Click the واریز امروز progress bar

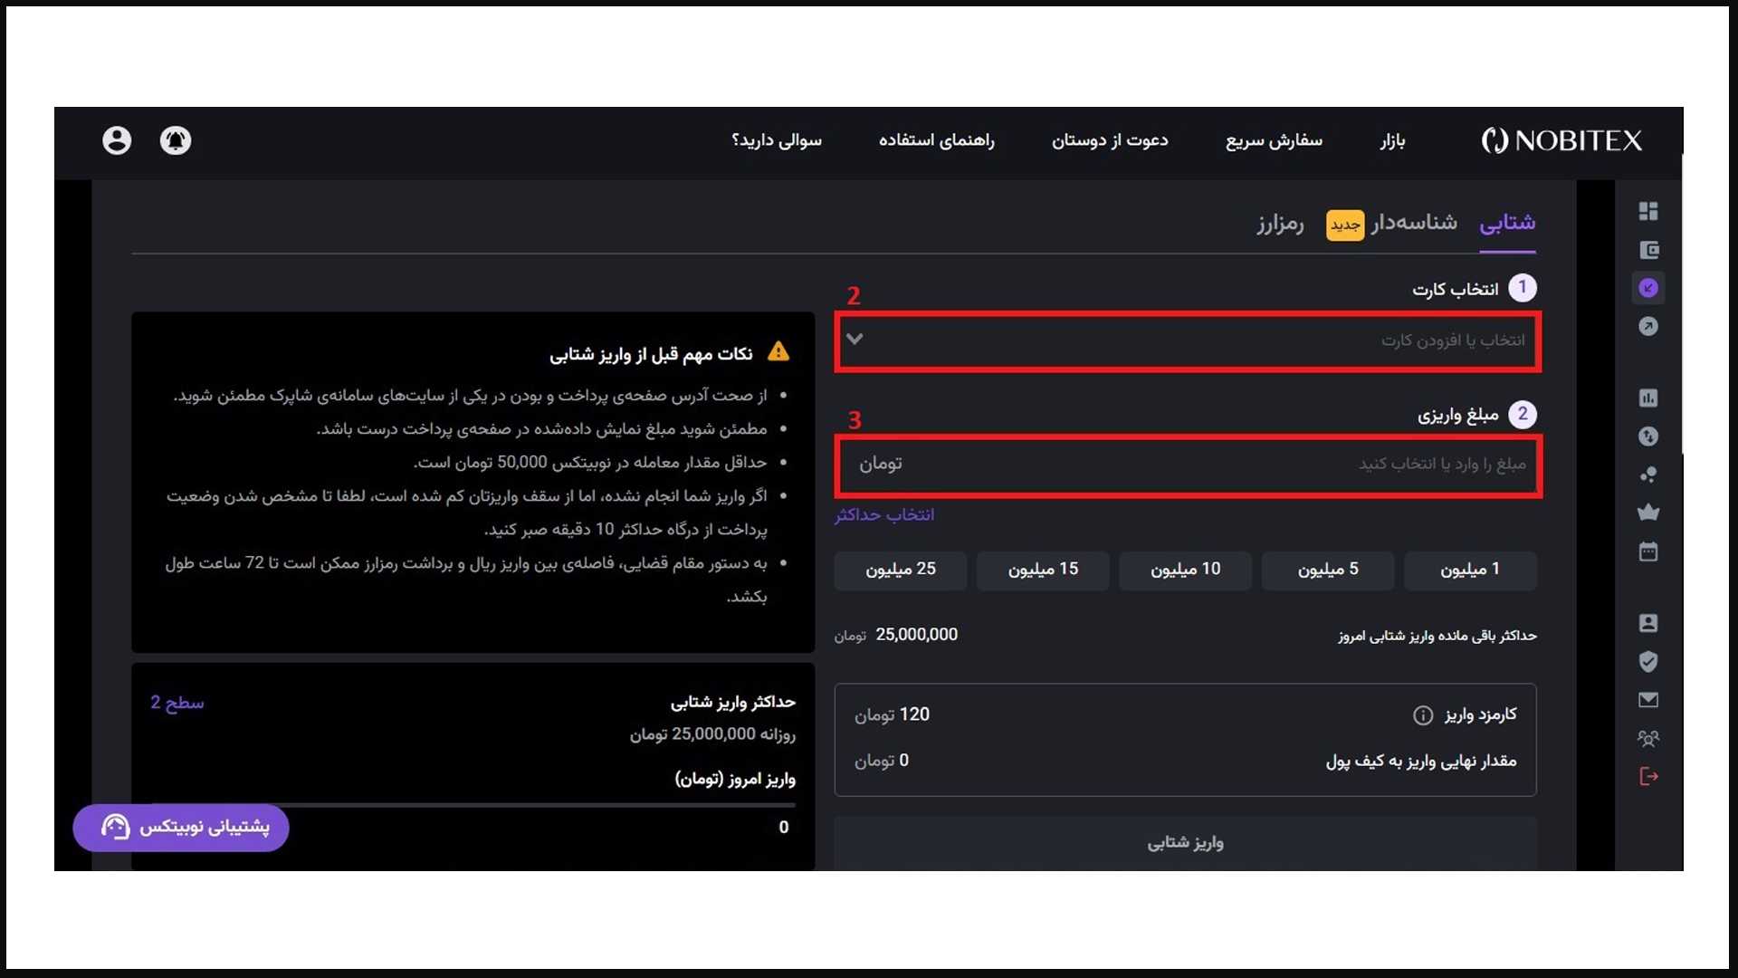(x=473, y=804)
